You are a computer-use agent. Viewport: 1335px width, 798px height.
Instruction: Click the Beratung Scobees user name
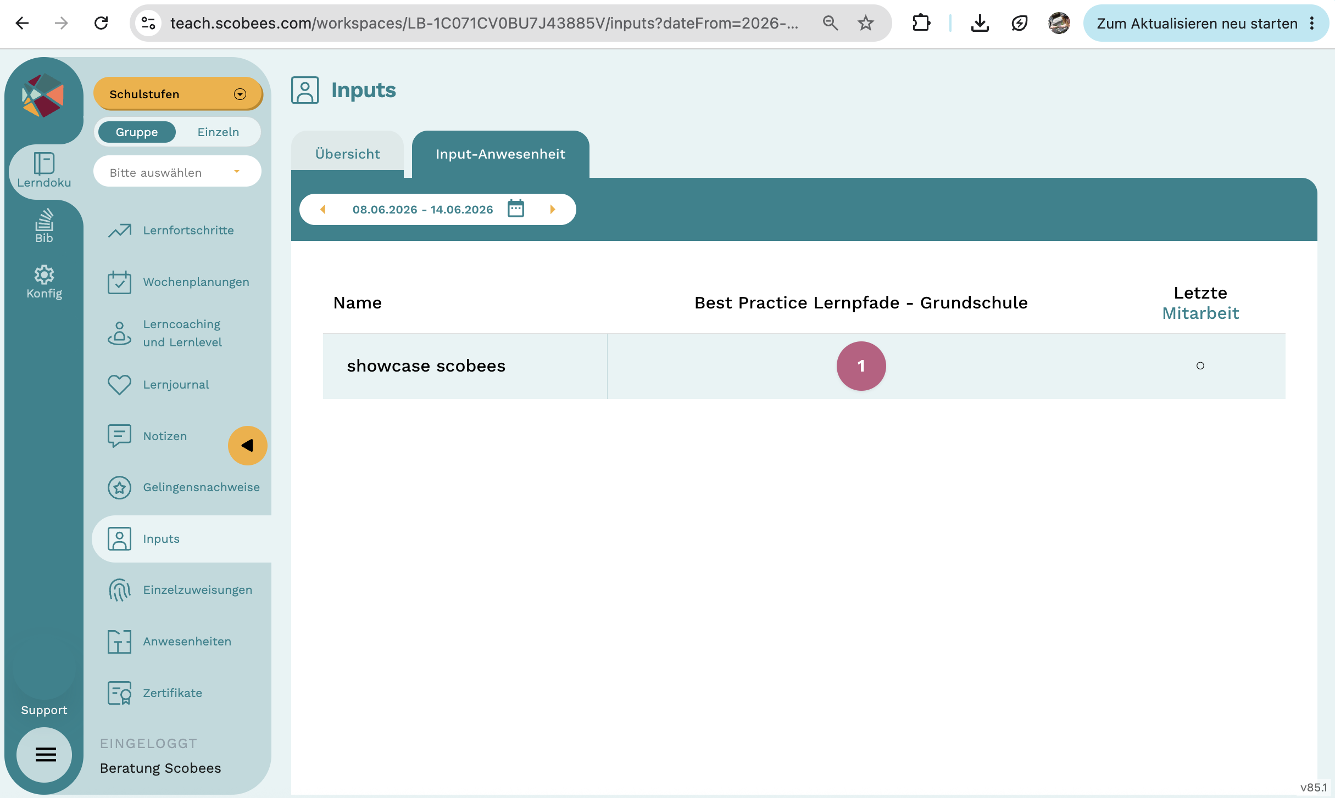point(160,768)
